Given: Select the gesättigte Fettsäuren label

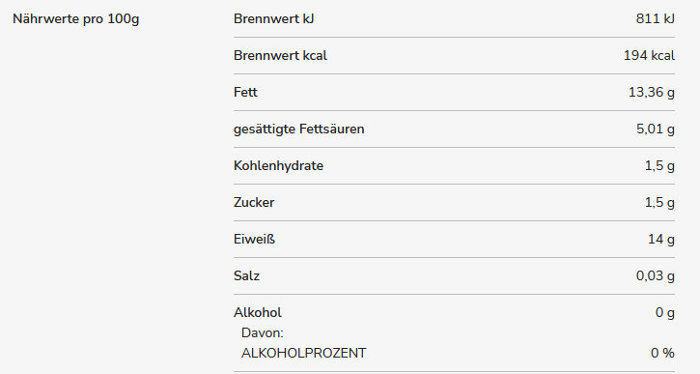Looking at the screenshot, I should pos(299,129).
